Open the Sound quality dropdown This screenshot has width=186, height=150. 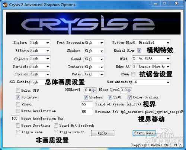point(94,59)
